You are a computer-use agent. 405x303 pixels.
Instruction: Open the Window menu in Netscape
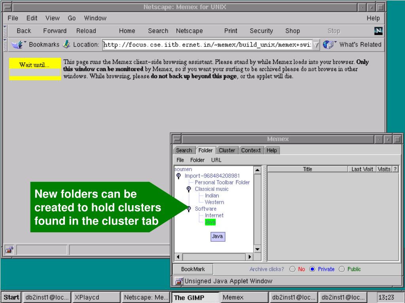[95, 18]
